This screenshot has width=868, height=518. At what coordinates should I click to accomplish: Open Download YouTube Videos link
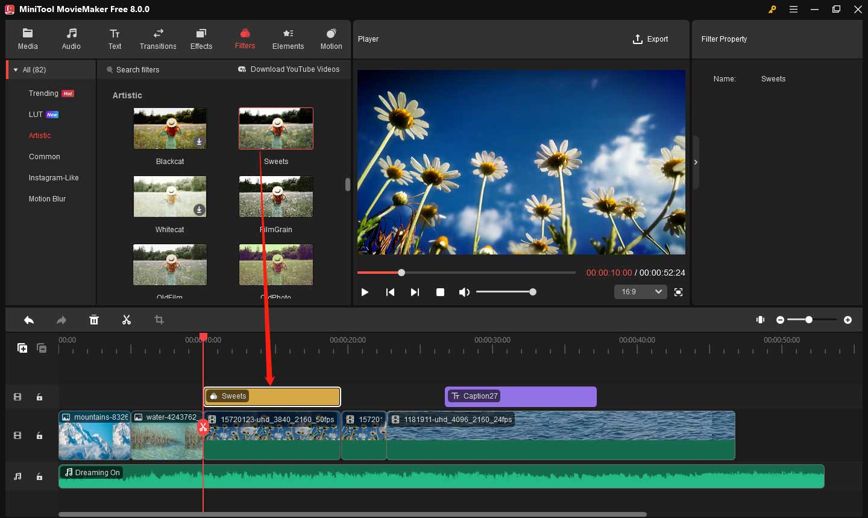tap(289, 69)
